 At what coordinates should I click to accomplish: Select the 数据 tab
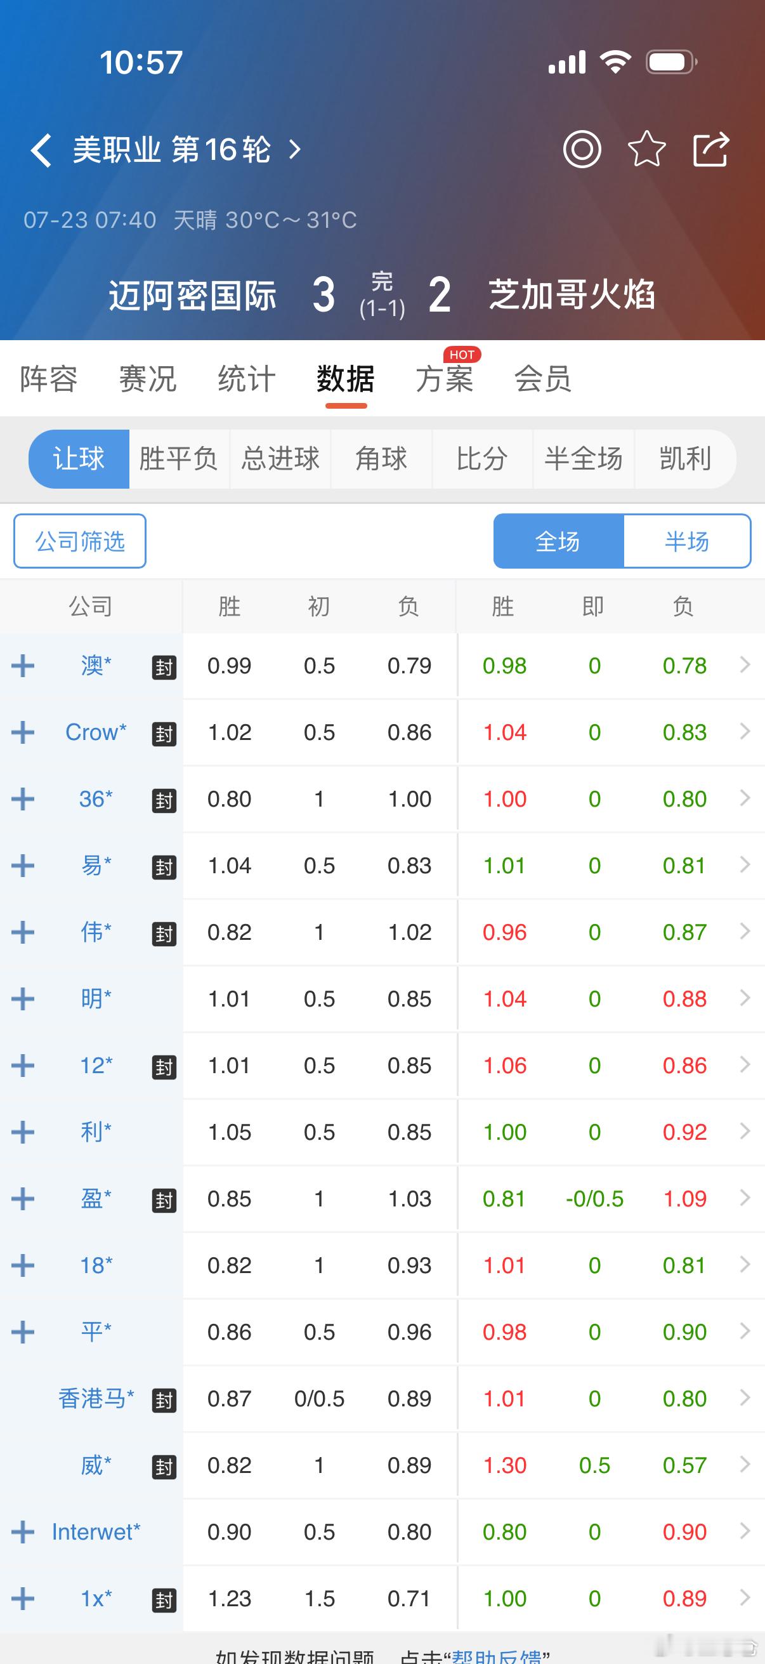[x=345, y=378]
